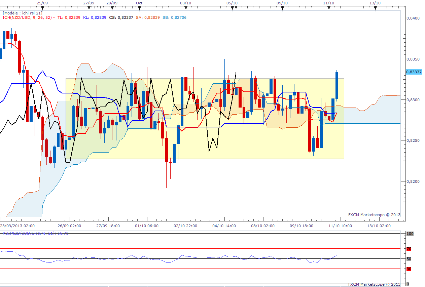
Task: Click the 08/10 02:00 time axis label
Action: tap(263, 226)
